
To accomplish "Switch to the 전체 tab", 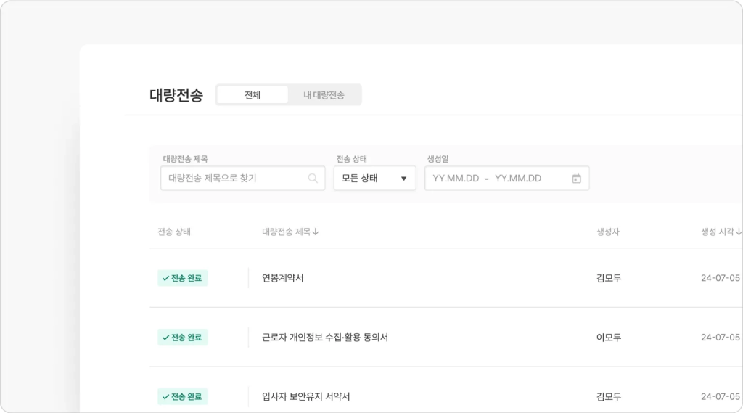I will click(x=253, y=95).
